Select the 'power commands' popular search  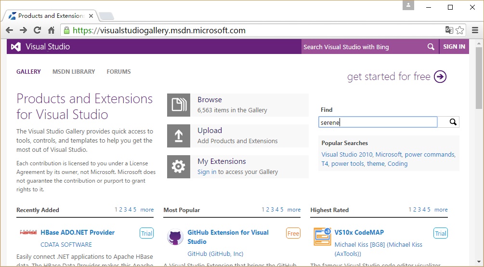click(430, 155)
